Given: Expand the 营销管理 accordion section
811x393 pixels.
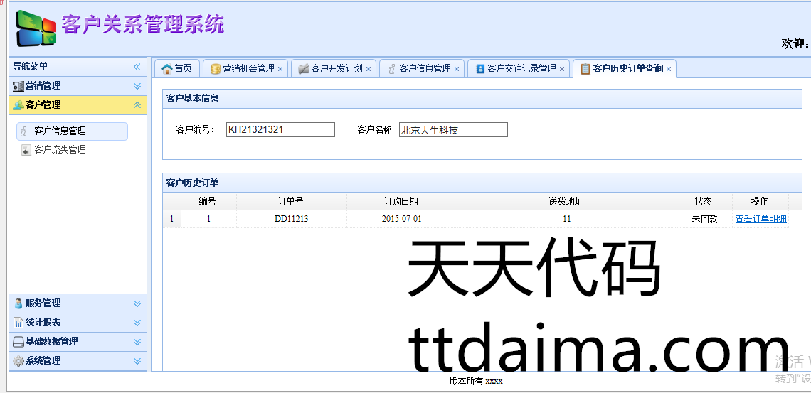Looking at the screenshot, I should click(x=137, y=86).
